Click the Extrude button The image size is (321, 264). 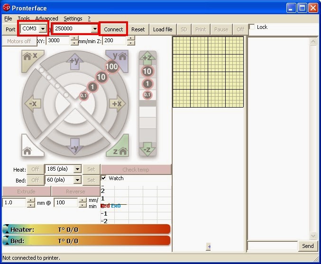pyautogui.click(x=27, y=191)
